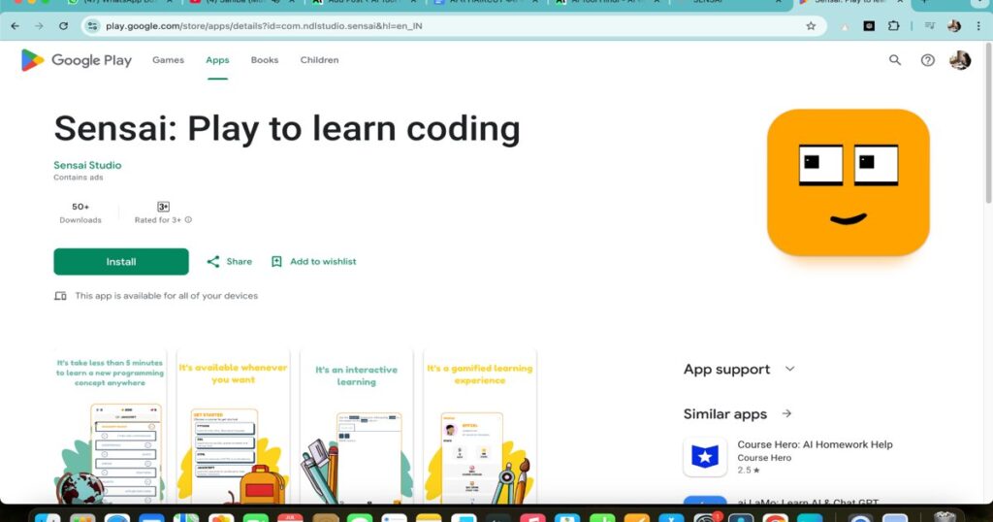Open the Chrome extensions puzzle icon
Image resolution: width=993 pixels, height=522 pixels.
click(893, 26)
